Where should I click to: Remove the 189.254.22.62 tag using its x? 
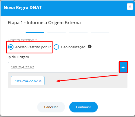[40, 81]
